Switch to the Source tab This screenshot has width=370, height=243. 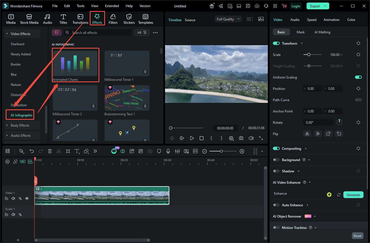[190, 20]
